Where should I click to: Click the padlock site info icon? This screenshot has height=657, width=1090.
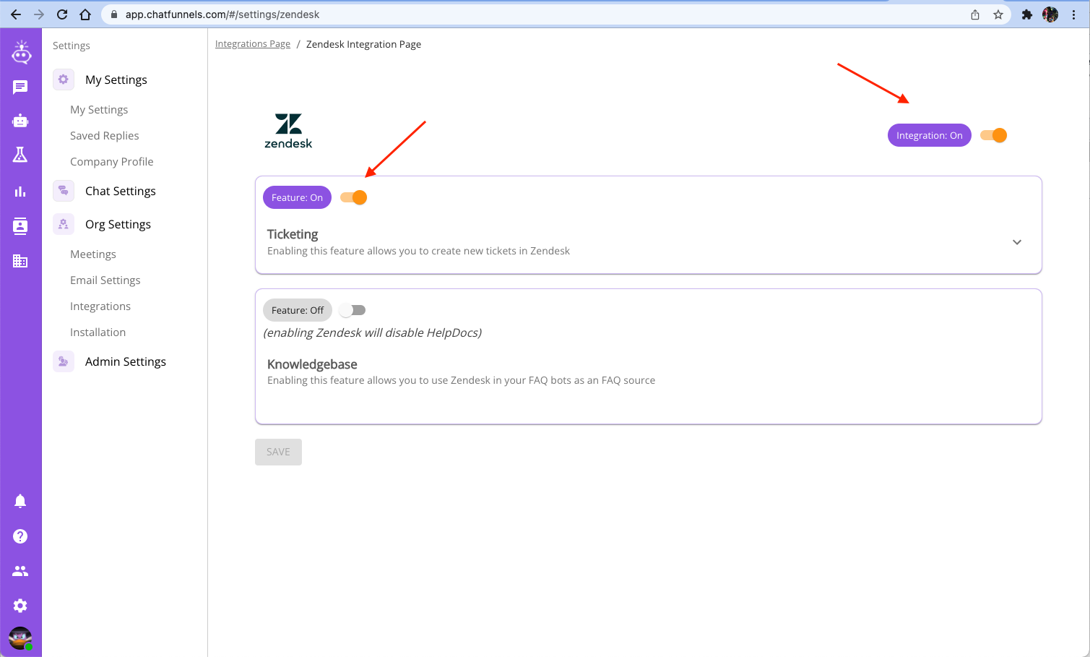tap(113, 14)
